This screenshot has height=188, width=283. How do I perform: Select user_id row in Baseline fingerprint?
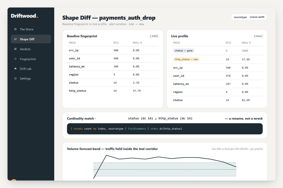click(113, 58)
